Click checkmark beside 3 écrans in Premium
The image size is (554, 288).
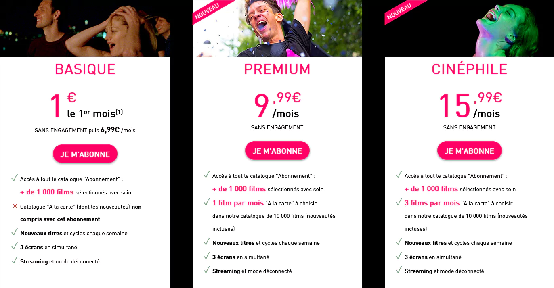pyautogui.click(x=207, y=256)
